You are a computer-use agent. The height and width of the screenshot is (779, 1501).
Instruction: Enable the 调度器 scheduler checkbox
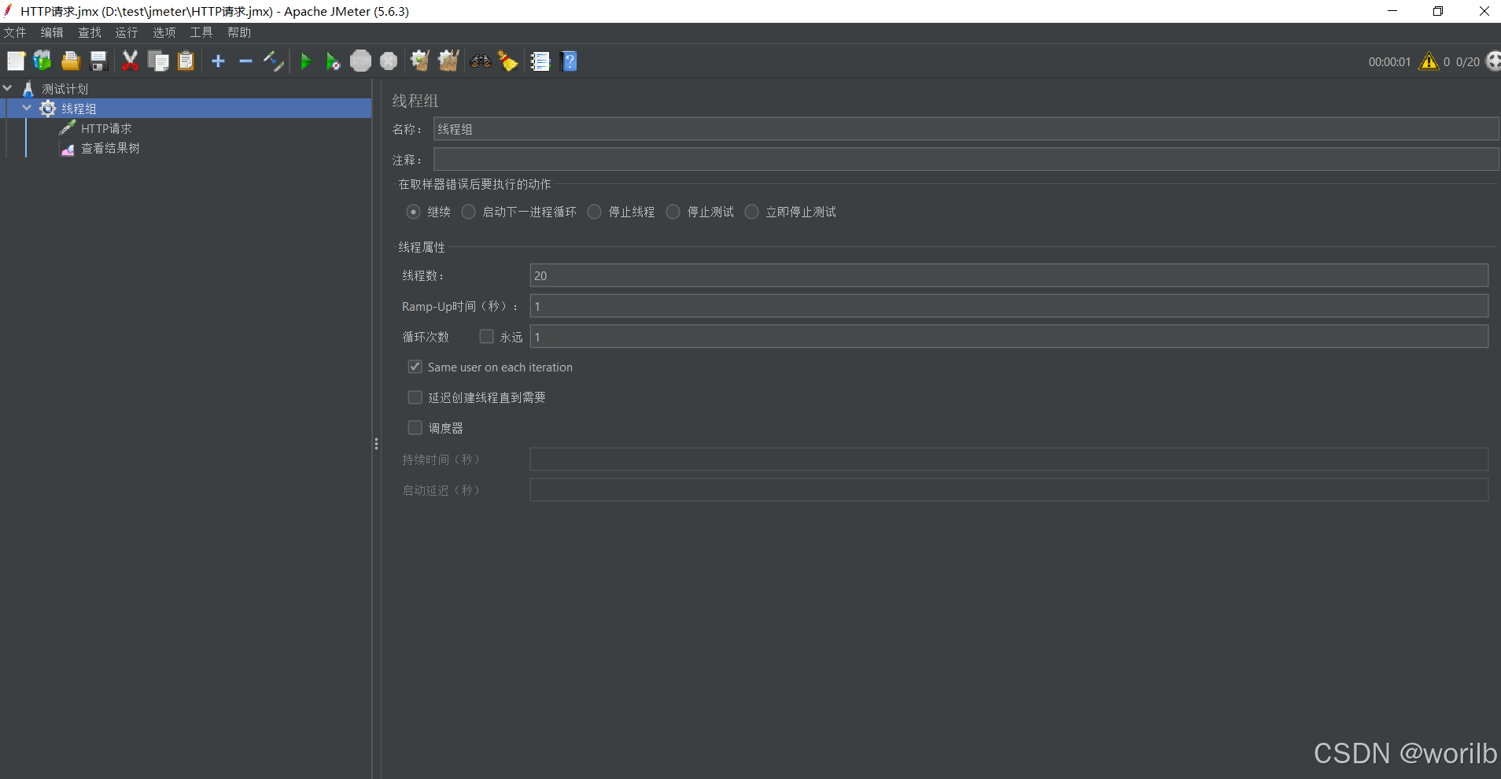[415, 427]
